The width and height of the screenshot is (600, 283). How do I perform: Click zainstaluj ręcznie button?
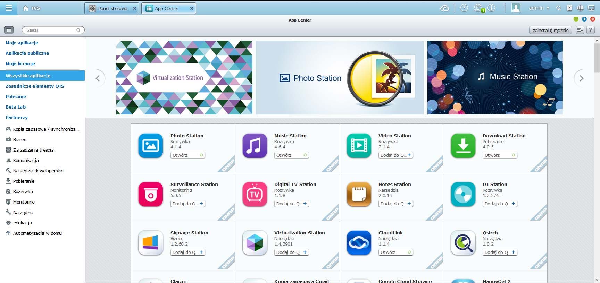550,30
